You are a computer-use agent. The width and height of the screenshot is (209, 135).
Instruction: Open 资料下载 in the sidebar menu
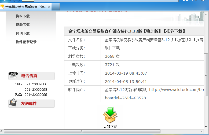pos(23,16)
